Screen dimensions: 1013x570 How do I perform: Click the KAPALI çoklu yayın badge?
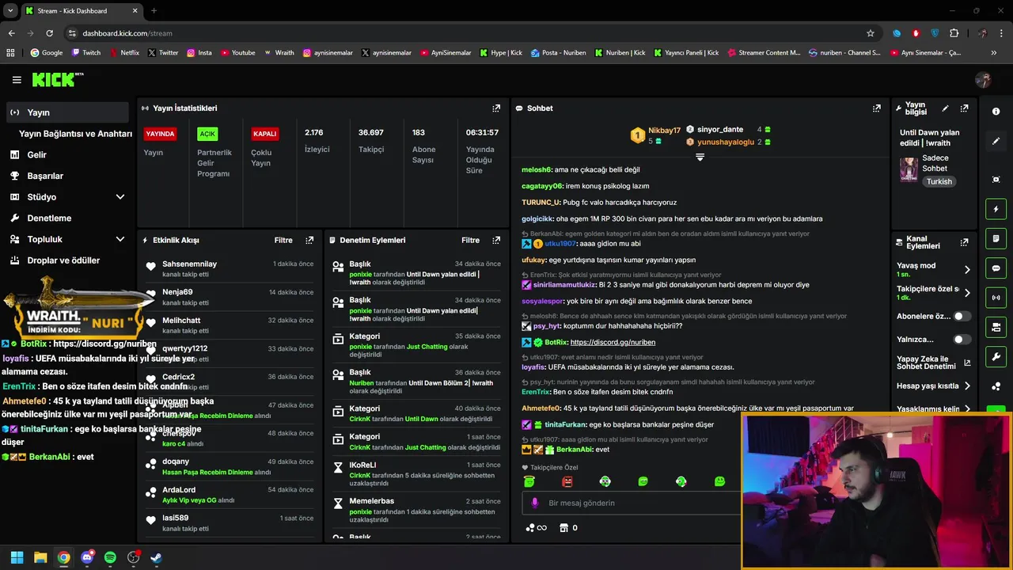point(264,134)
